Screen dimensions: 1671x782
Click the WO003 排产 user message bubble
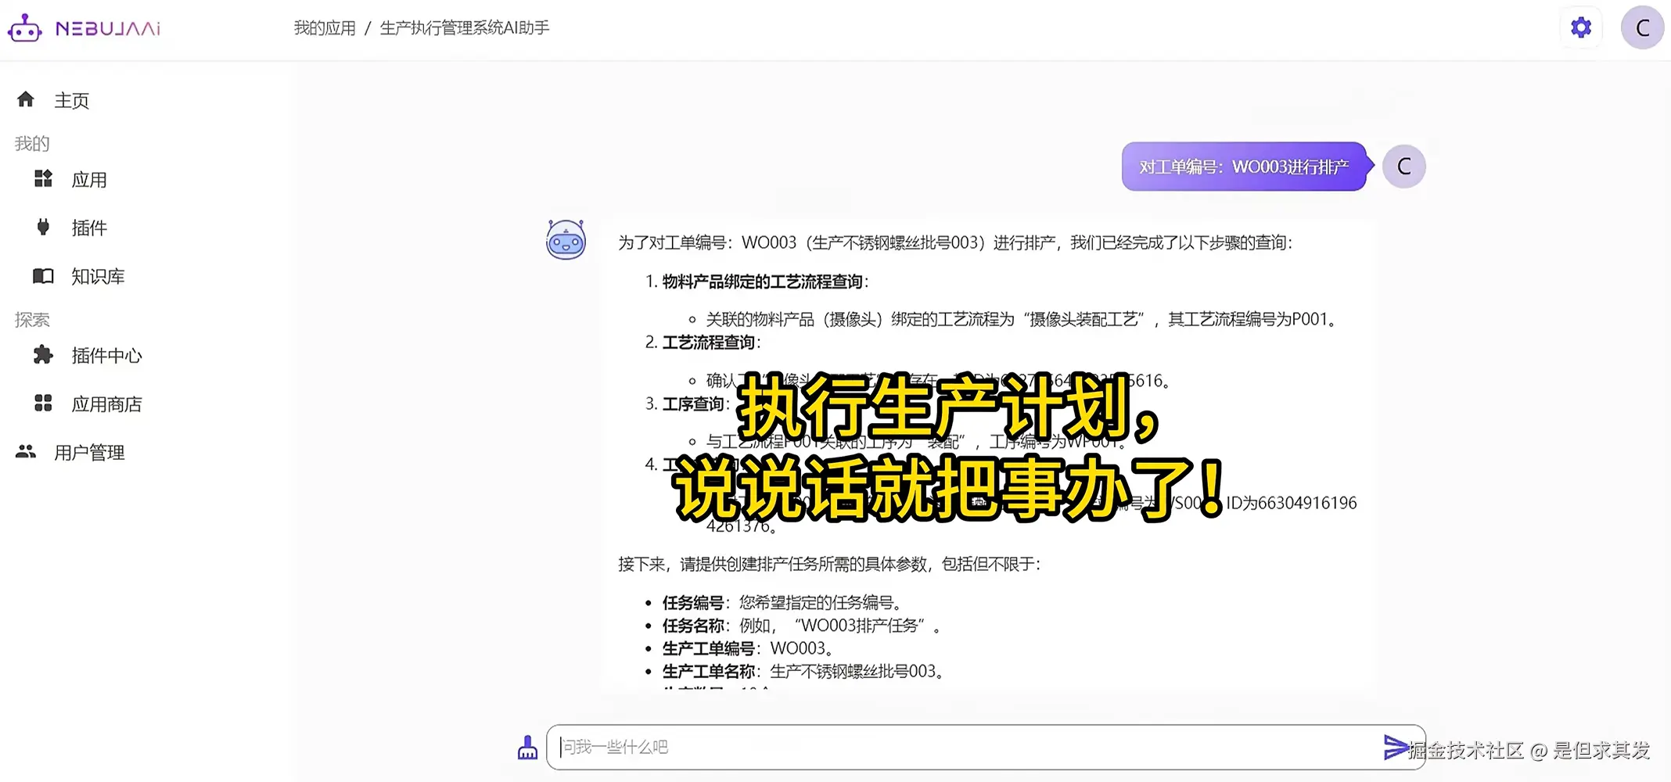[x=1244, y=166]
